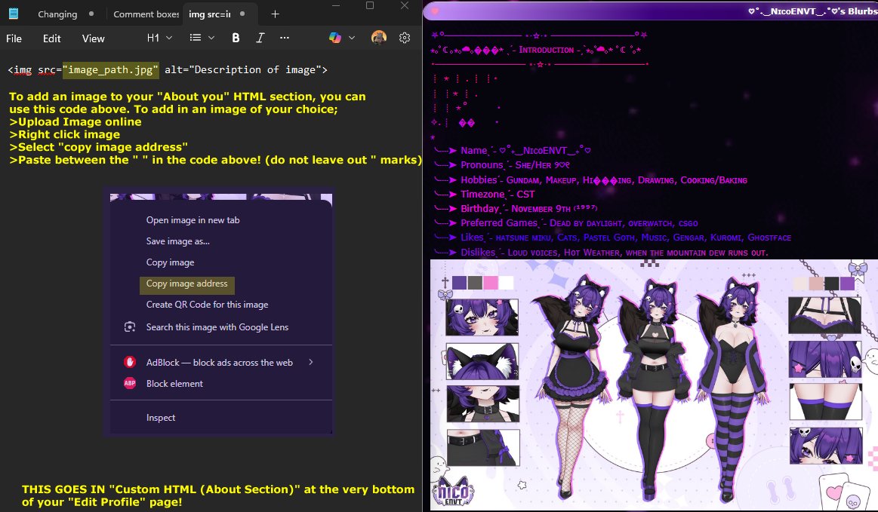Image resolution: width=878 pixels, height=512 pixels.
Task: Open Notepad settings via the gear icon
Action: (403, 38)
